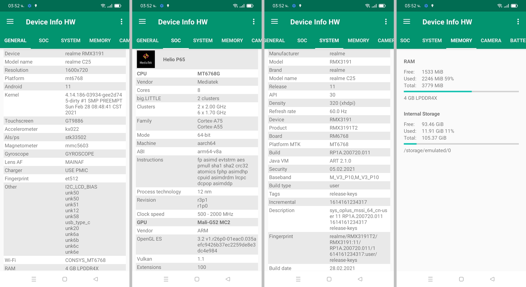Open three-dot menu in SOC screen
Screen dimensions: 526x287
[254, 22]
